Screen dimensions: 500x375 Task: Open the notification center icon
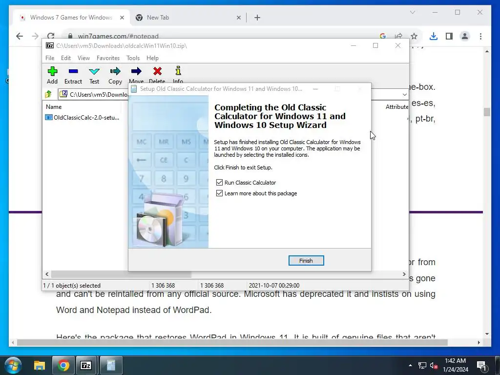tap(481, 365)
